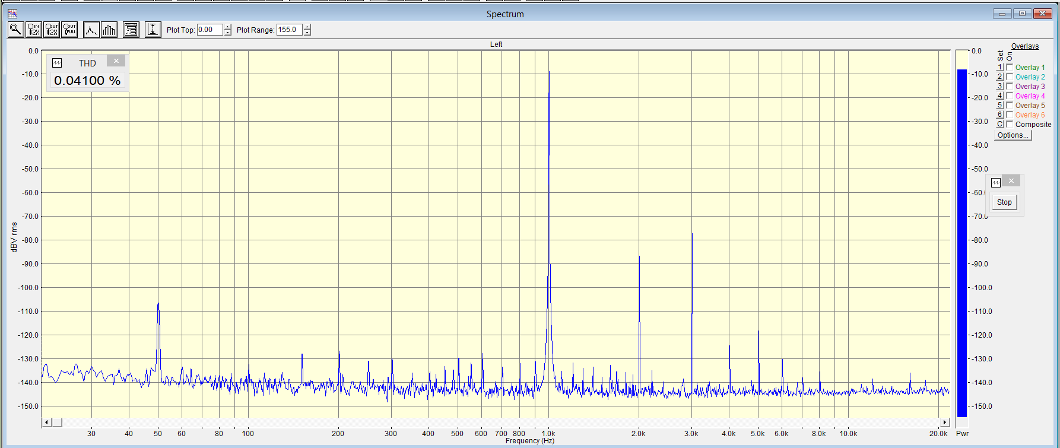Image resolution: width=1060 pixels, height=448 pixels.
Task: Decrease Plot Range with down arrow
Action: pos(307,33)
